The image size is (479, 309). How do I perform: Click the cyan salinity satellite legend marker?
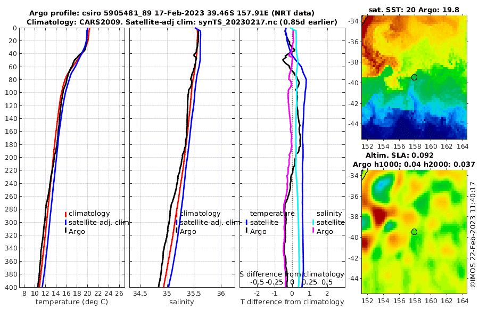pos(313,222)
